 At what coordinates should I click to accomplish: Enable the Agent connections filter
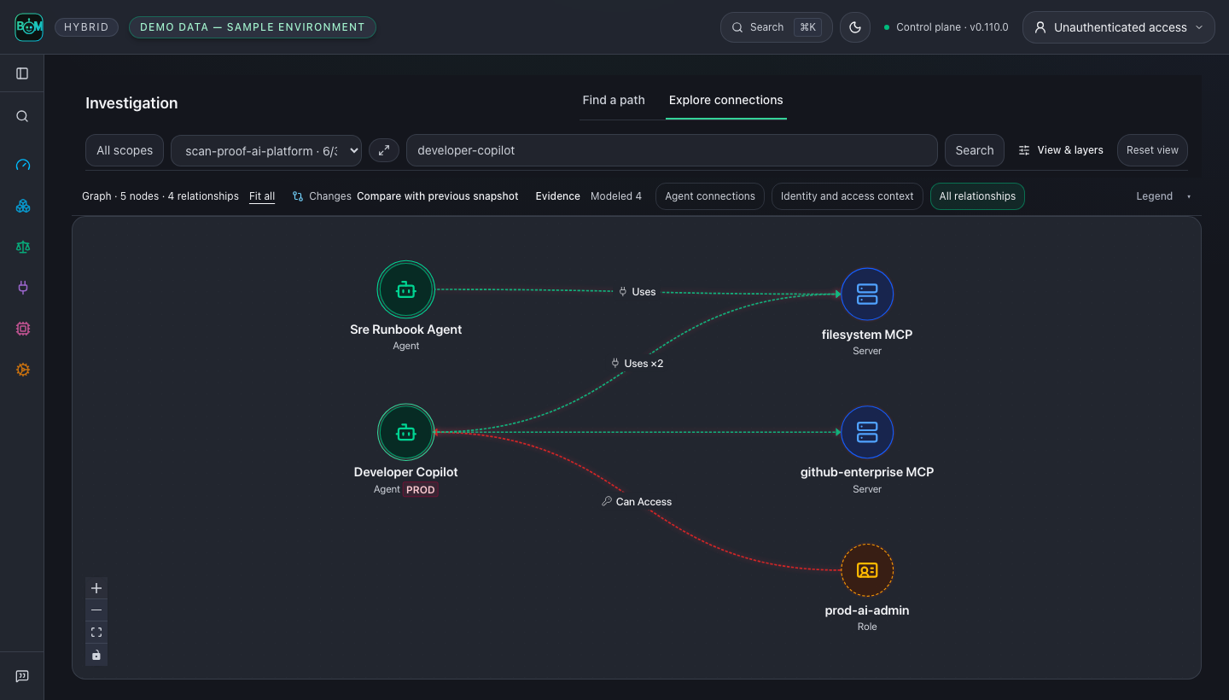tap(710, 196)
